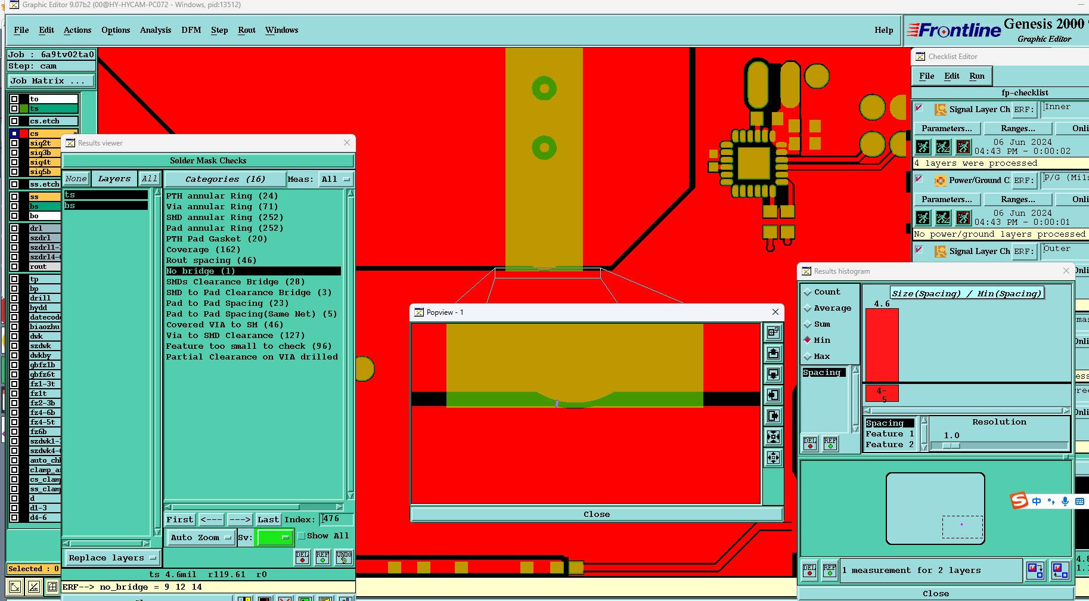The width and height of the screenshot is (1089, 601).
Task: Open the Actions menu
Action: (x=77, y=30)
